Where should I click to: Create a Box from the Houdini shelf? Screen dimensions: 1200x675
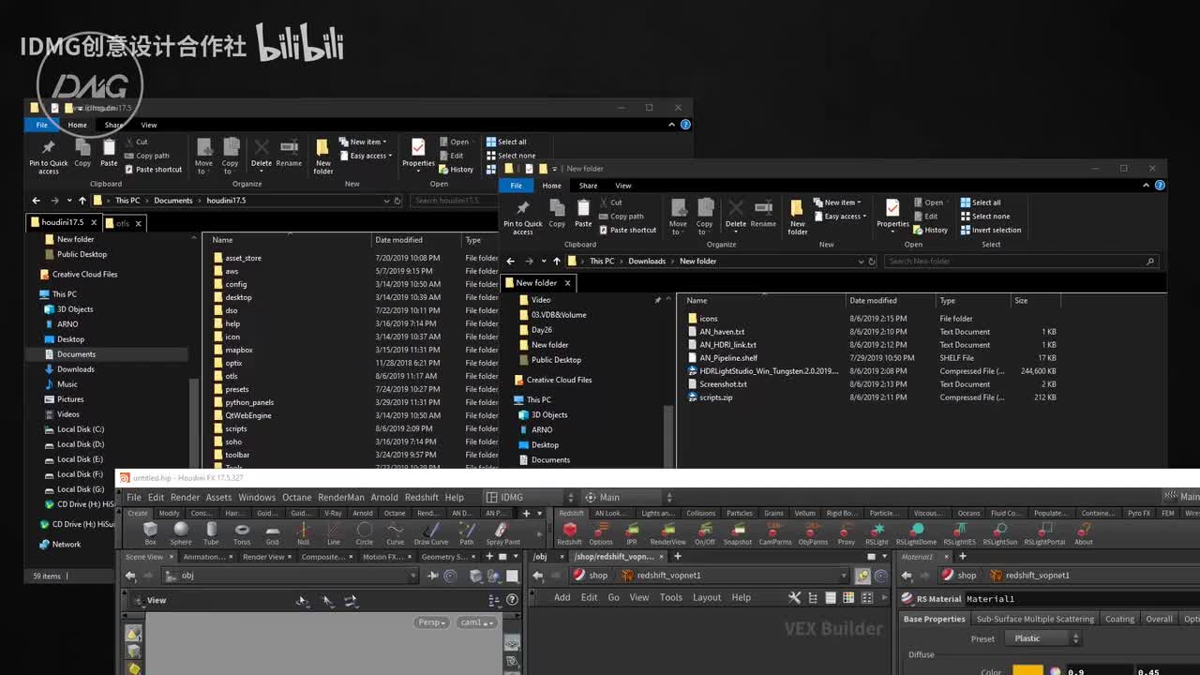pyautogui.click(x=150, y=533)
